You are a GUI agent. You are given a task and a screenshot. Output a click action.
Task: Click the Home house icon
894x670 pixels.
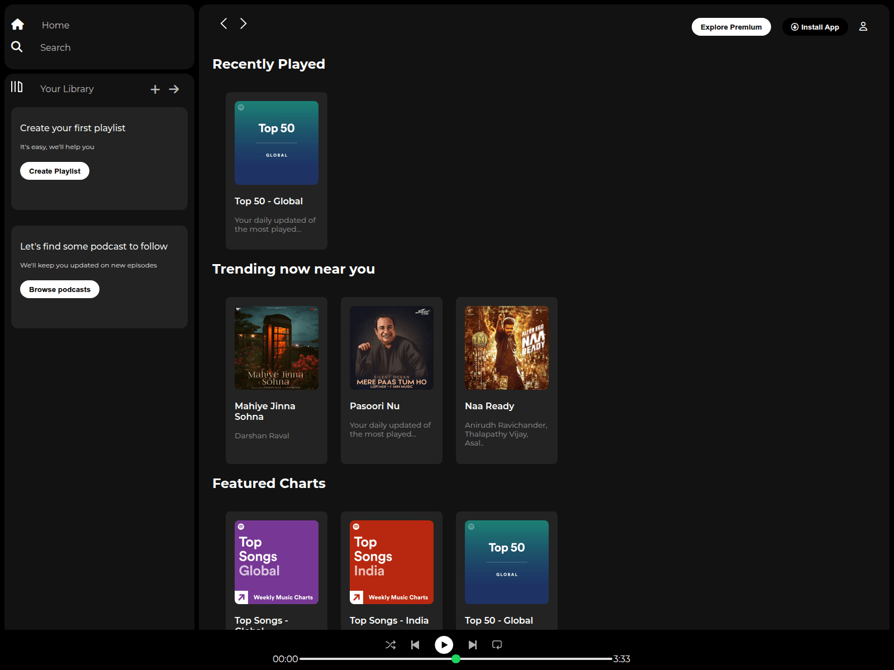coord(17,25)
